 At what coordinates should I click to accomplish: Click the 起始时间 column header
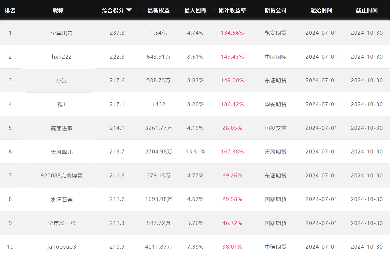point(321,10)
